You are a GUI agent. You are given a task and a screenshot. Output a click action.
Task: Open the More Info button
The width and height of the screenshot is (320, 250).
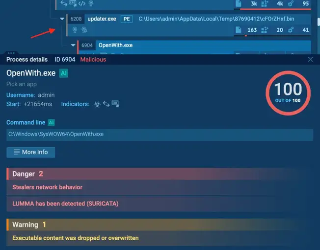point(31,152)
